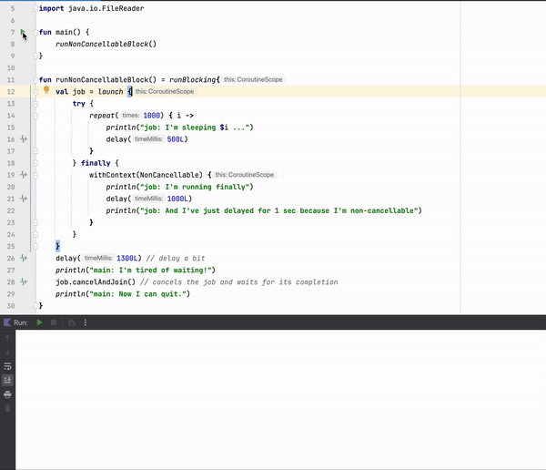Click the print icon in console sidebar
This screenshot has width=546, height=470.
8,393
